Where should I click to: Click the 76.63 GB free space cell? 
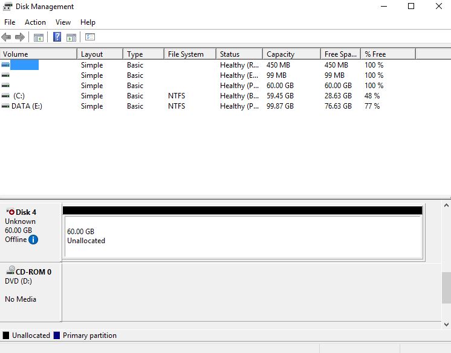coord(338,106)
